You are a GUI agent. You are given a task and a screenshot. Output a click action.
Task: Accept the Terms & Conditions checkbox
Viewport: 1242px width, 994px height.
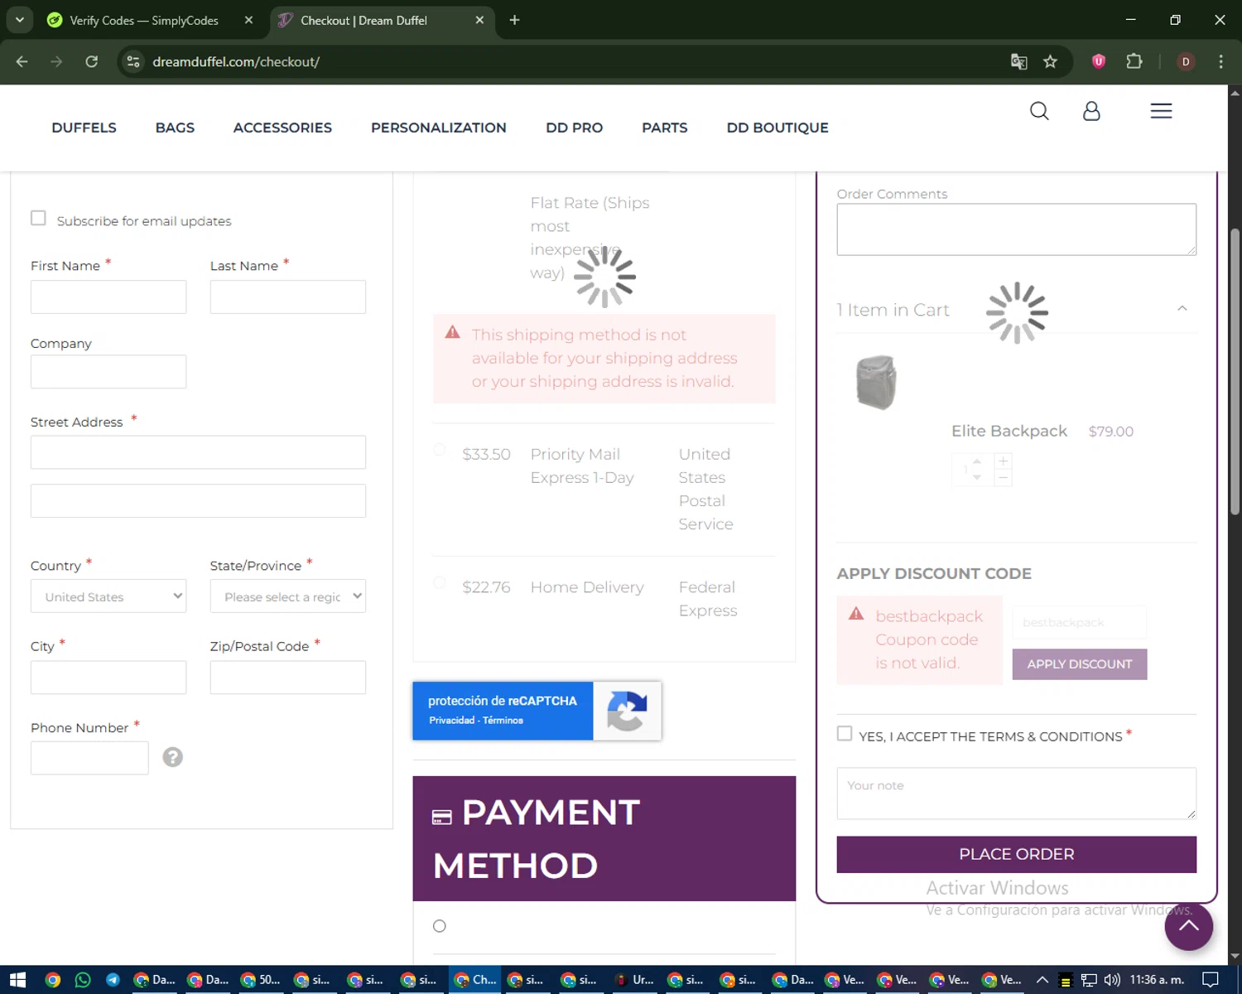pos(845,734)
